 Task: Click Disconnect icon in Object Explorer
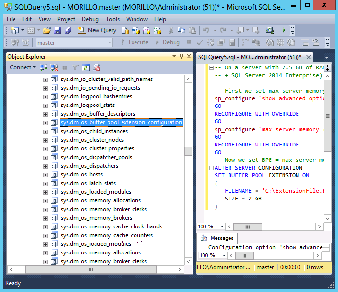[54, 68]
